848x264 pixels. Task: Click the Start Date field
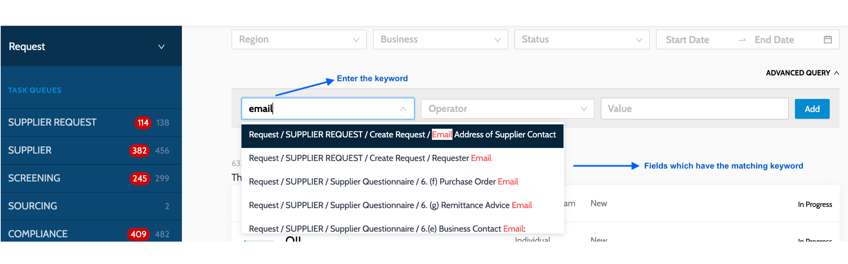(x=687, y=40)
